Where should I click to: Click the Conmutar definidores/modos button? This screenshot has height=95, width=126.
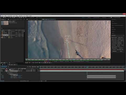(24, 81)
